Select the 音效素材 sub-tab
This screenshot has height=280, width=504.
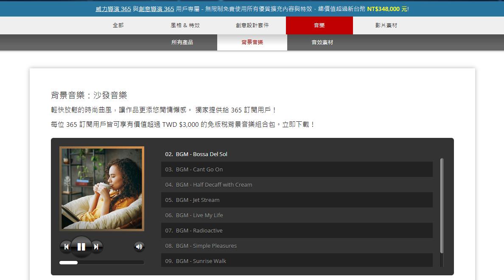(322, 42)
